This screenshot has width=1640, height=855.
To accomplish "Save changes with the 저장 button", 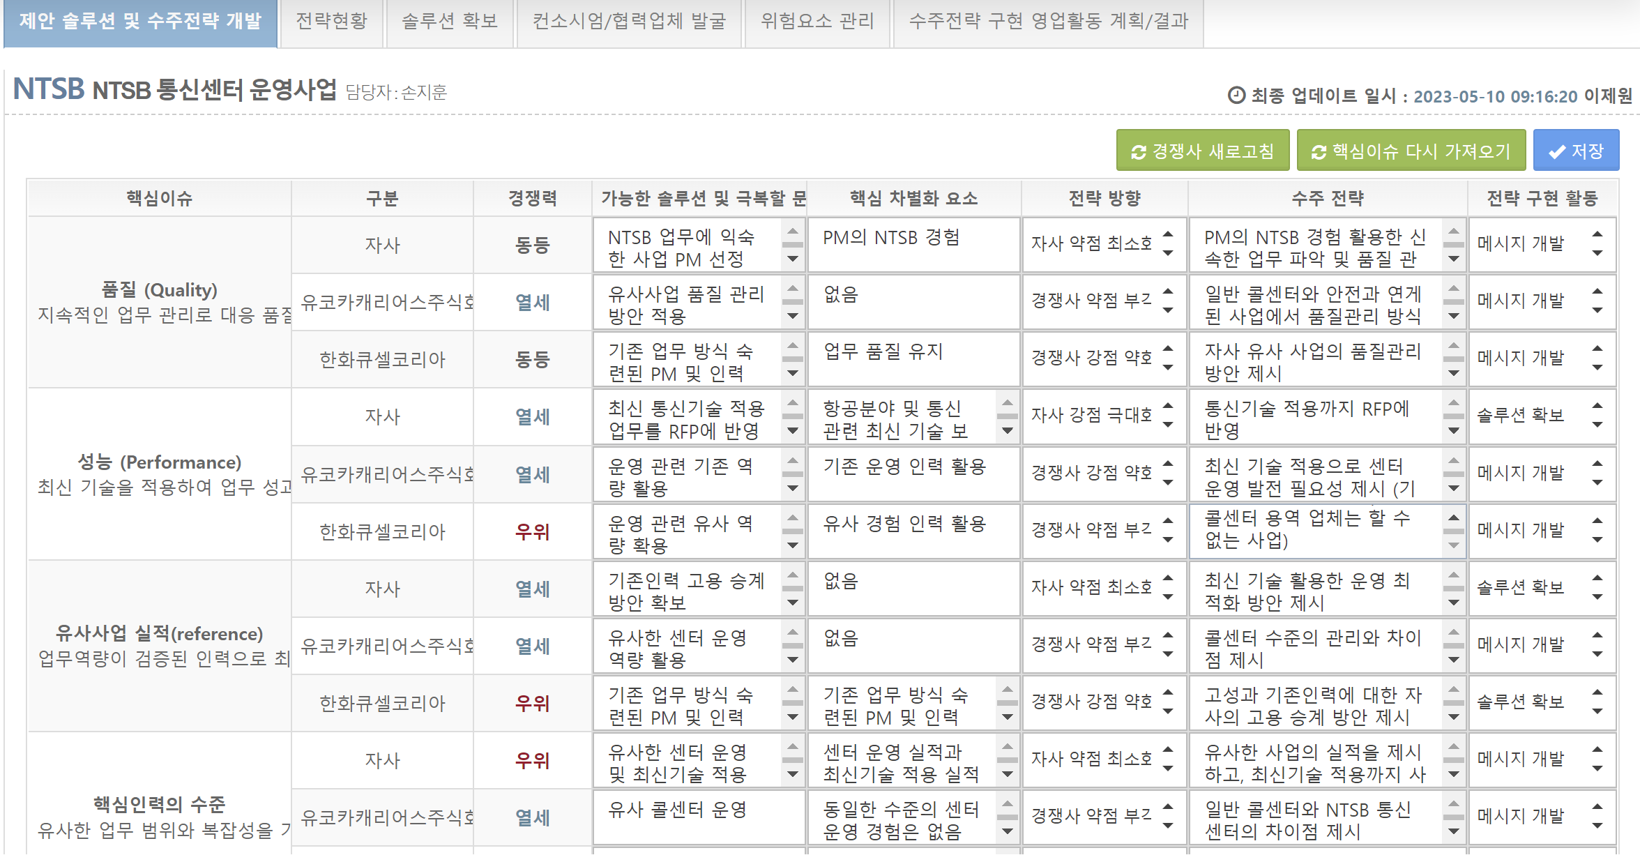I will tap(1576, 151).
